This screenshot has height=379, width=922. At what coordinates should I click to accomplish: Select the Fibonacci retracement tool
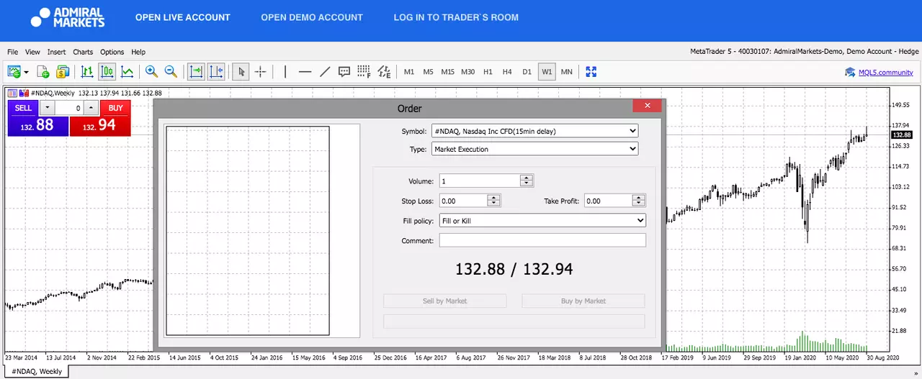click(x=364, y=72)
